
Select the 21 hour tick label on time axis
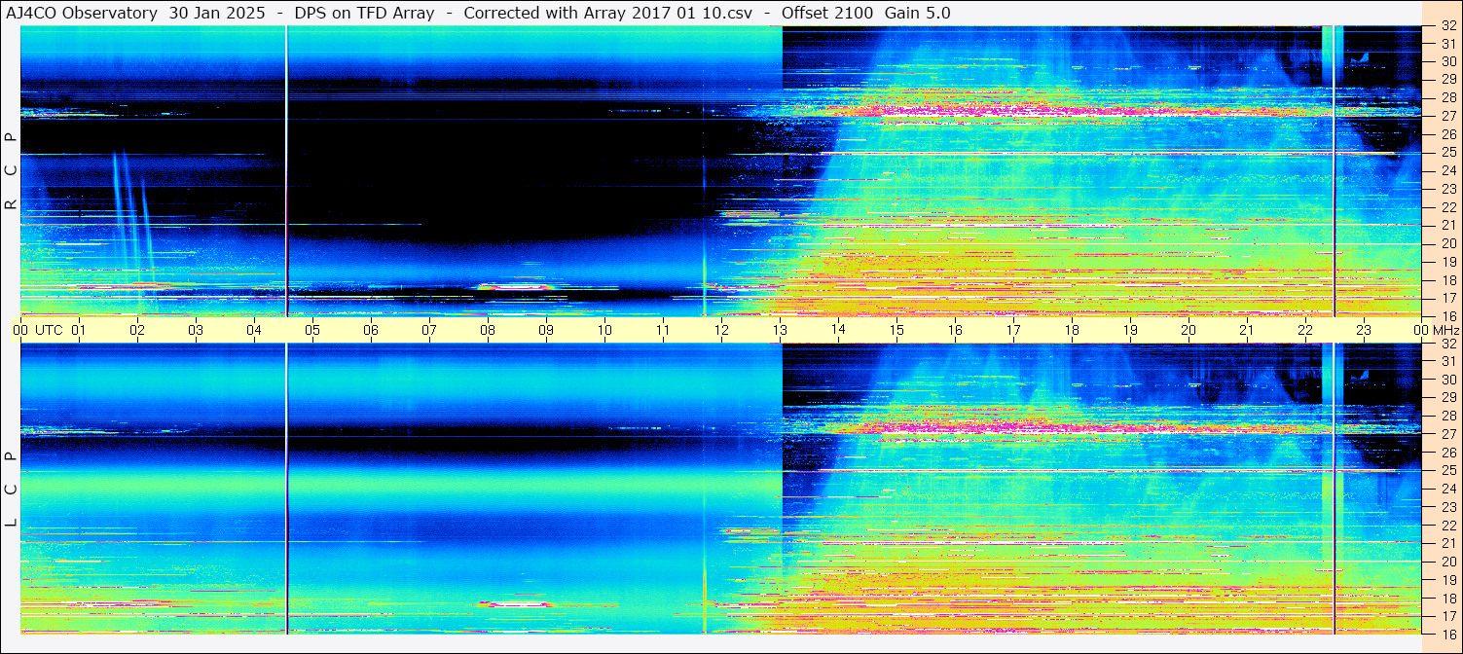1247,330
